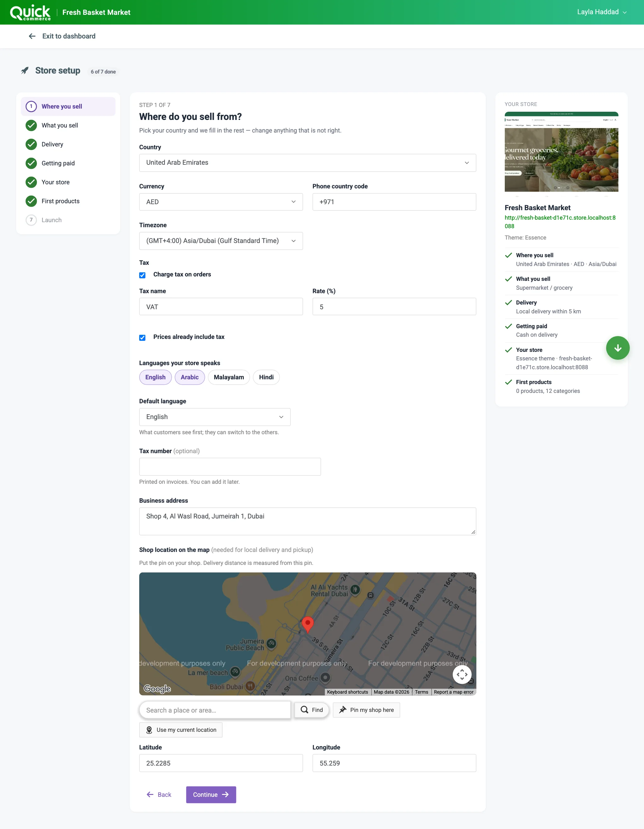644x829 pixels.
Task: Click the map camera controls icon
Action: [462, 674]
